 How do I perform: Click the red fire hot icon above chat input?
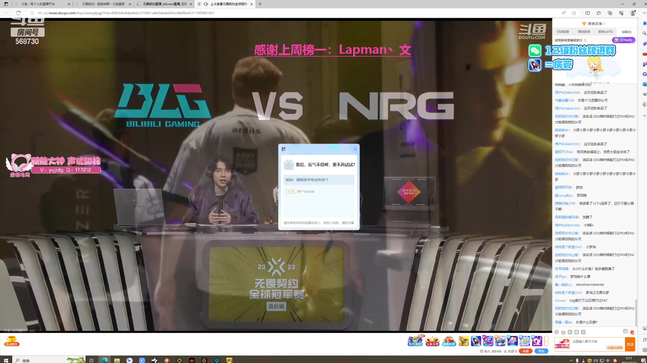(632, 332)
